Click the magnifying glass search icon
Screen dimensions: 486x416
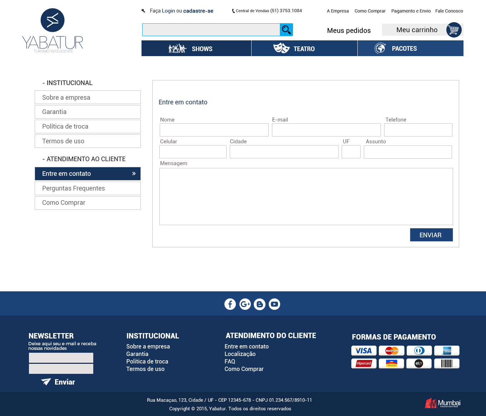pos(286,30)
